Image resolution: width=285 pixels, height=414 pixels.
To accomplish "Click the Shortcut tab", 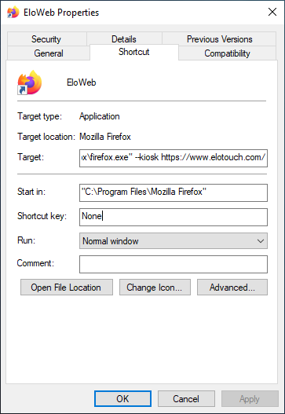I will pos(134,52).
